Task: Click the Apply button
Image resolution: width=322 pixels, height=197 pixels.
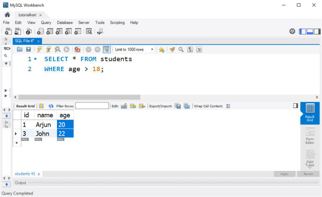Action: tap(284, 174)
